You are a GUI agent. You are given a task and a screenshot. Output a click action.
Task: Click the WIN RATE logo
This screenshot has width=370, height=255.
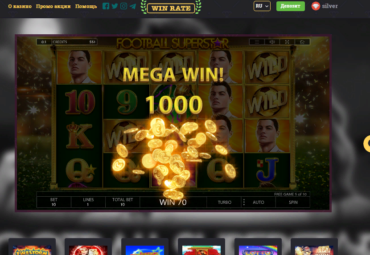click(171, 8)
